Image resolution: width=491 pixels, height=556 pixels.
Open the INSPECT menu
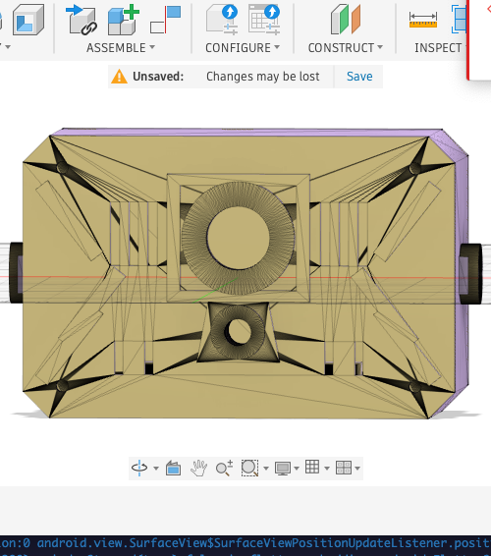440,47
